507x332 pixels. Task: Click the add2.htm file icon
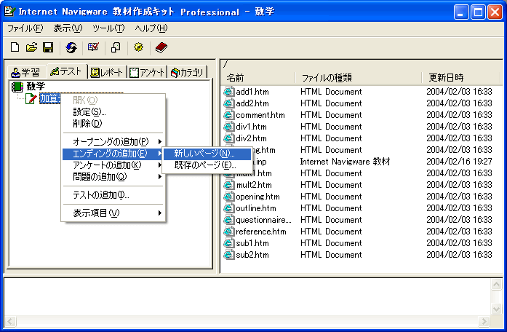228,103
